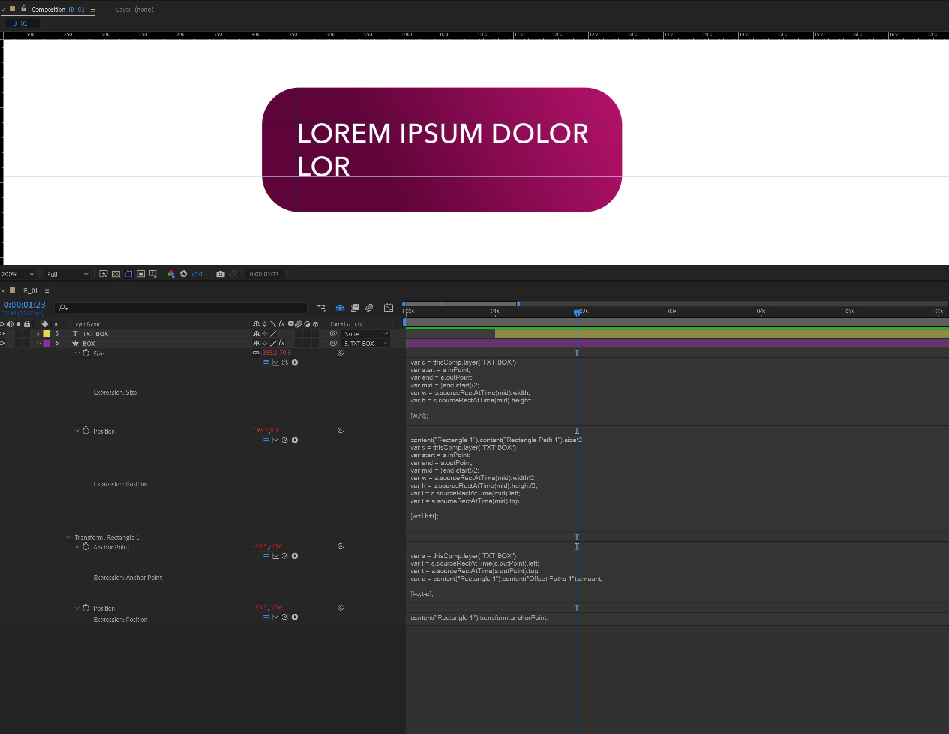Disable the Size expression equals toggle

click(x=266, y=362)
